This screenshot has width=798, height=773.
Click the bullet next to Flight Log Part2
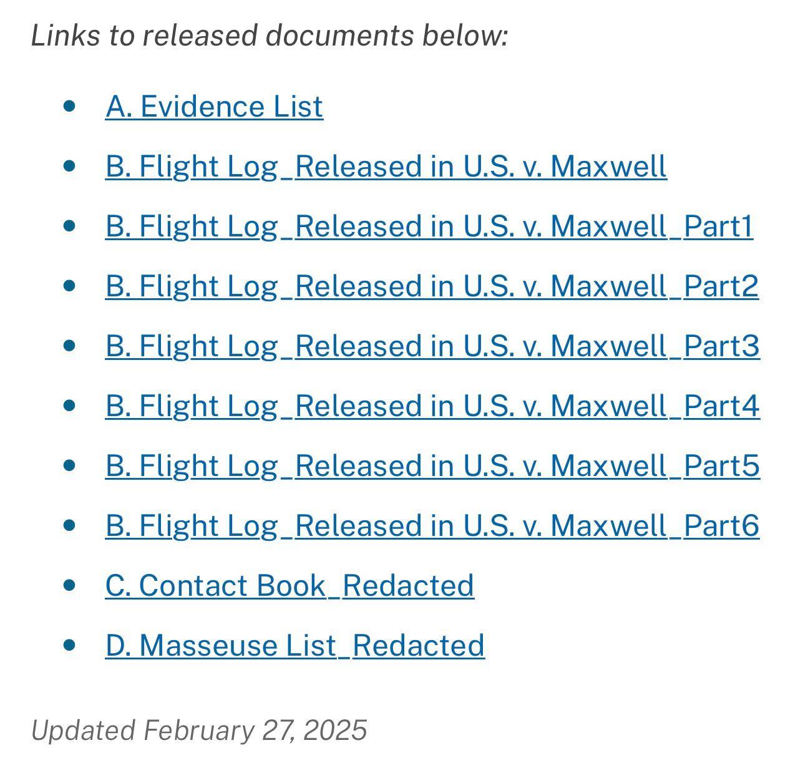(x=69, y=286)
